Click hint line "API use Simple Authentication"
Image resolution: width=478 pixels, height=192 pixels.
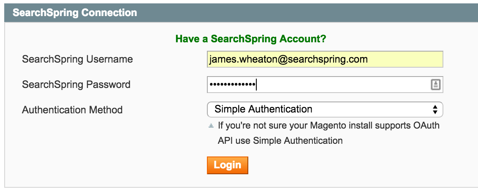point(280,140)
